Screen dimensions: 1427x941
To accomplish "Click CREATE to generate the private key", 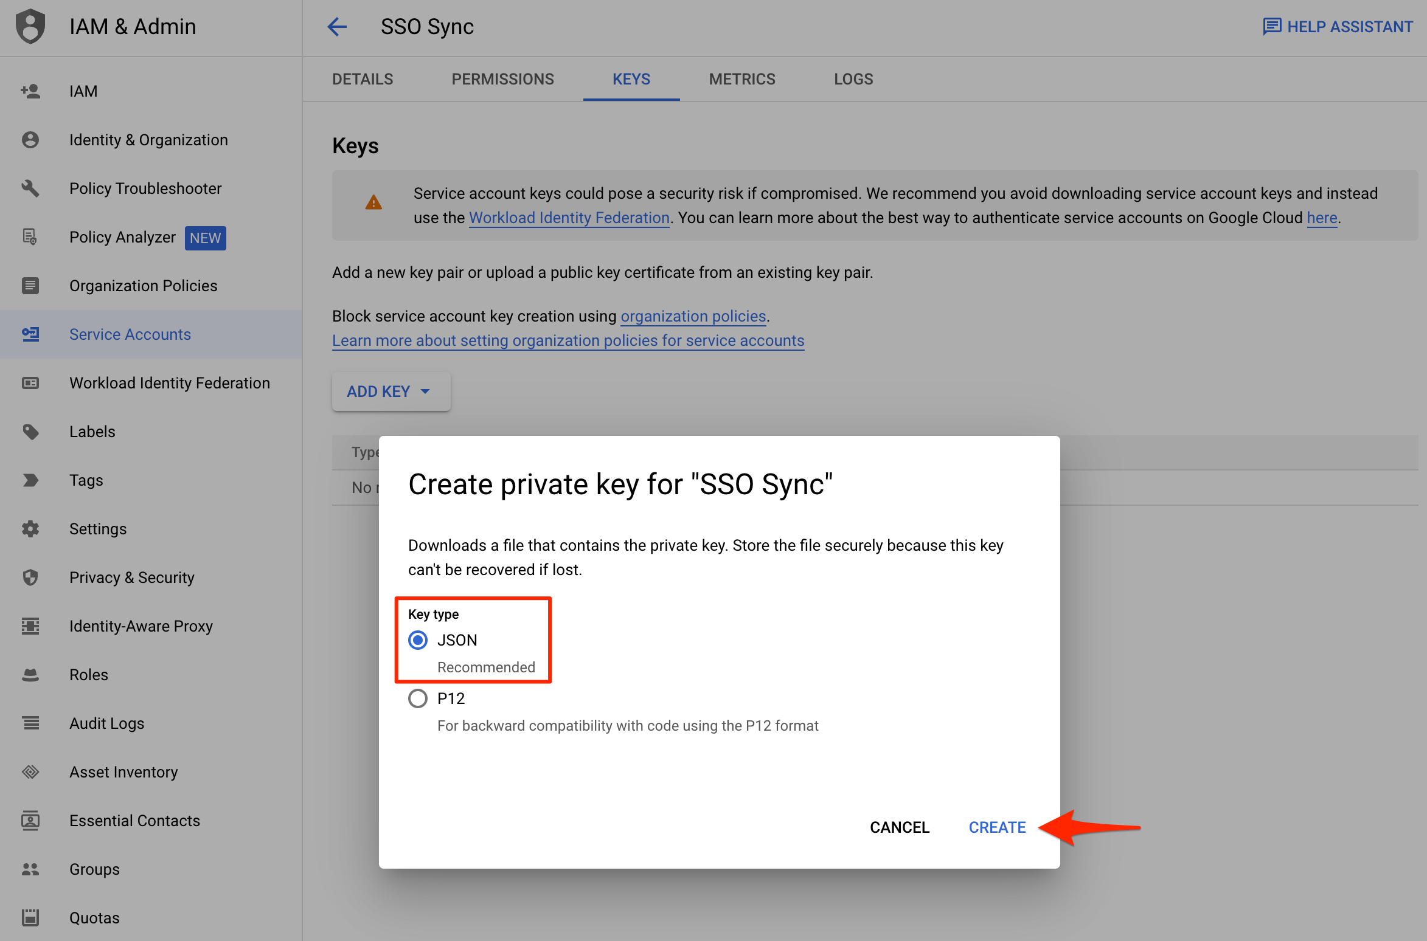I will click(998, 827).
